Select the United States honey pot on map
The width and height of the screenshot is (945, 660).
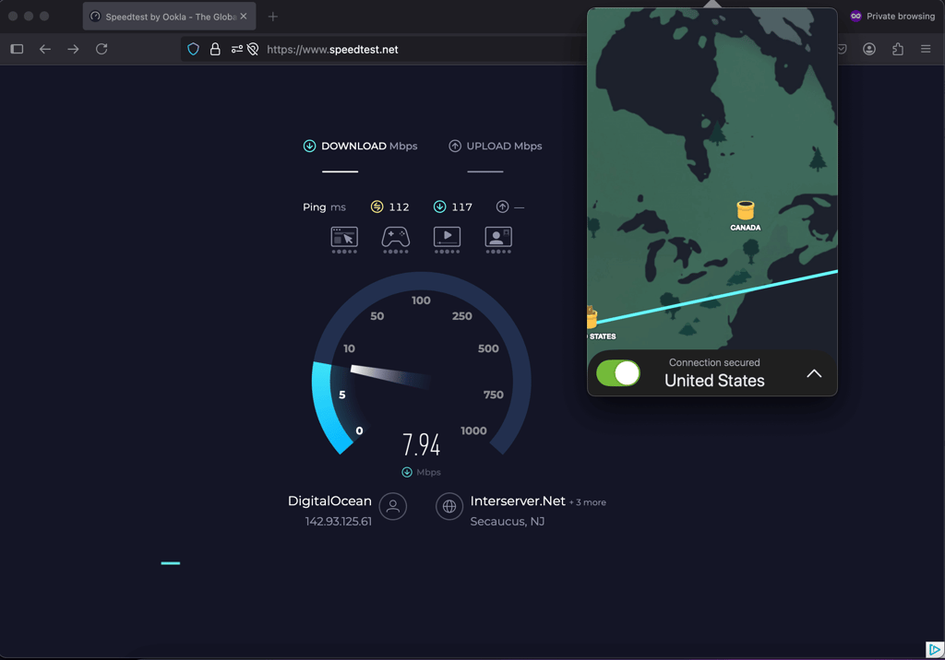[592, 317]
